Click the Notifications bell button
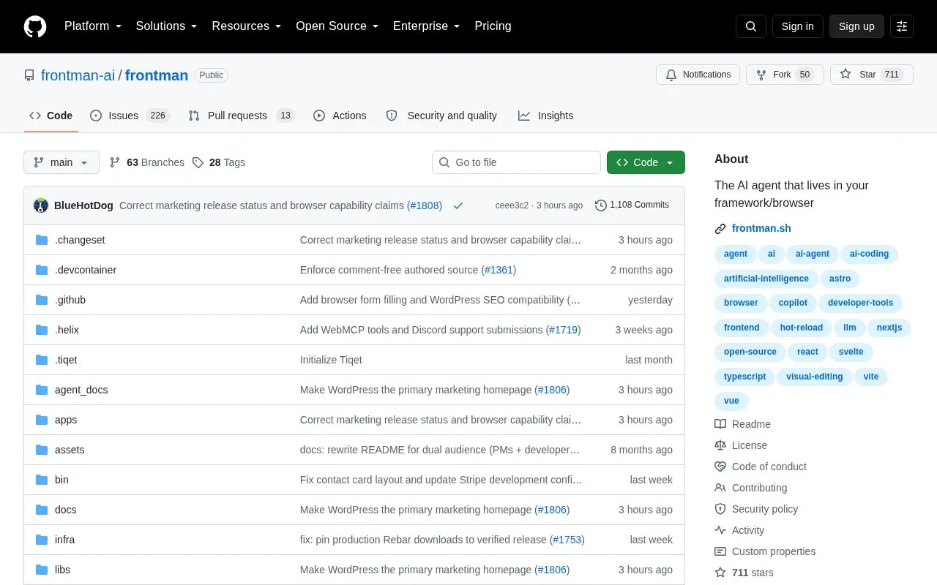937x585 pixels. (x=698, y=75)
